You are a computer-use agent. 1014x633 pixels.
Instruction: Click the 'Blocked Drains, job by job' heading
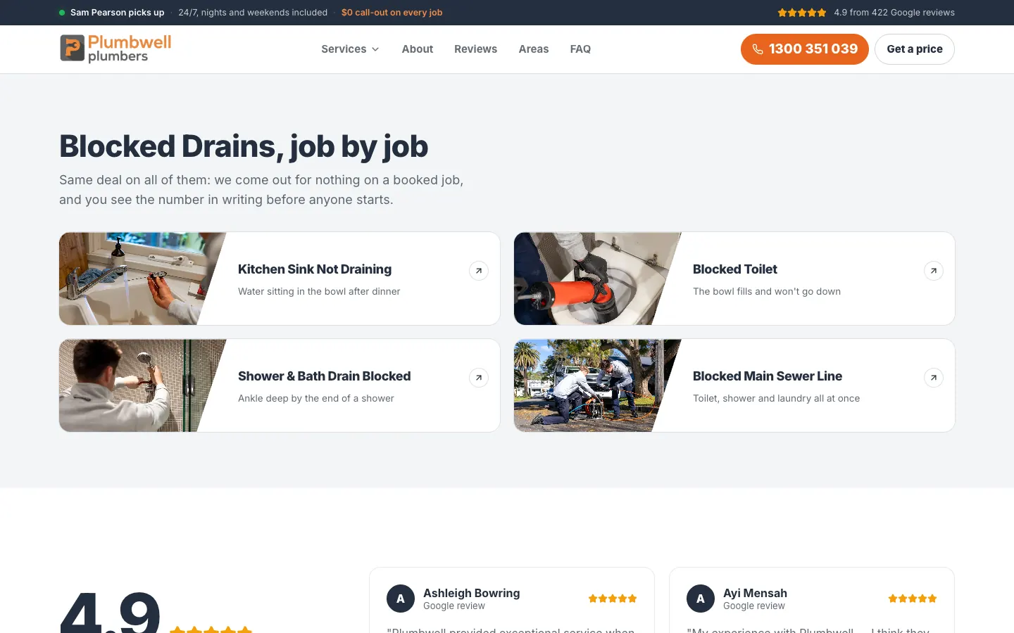pos(244,146)
